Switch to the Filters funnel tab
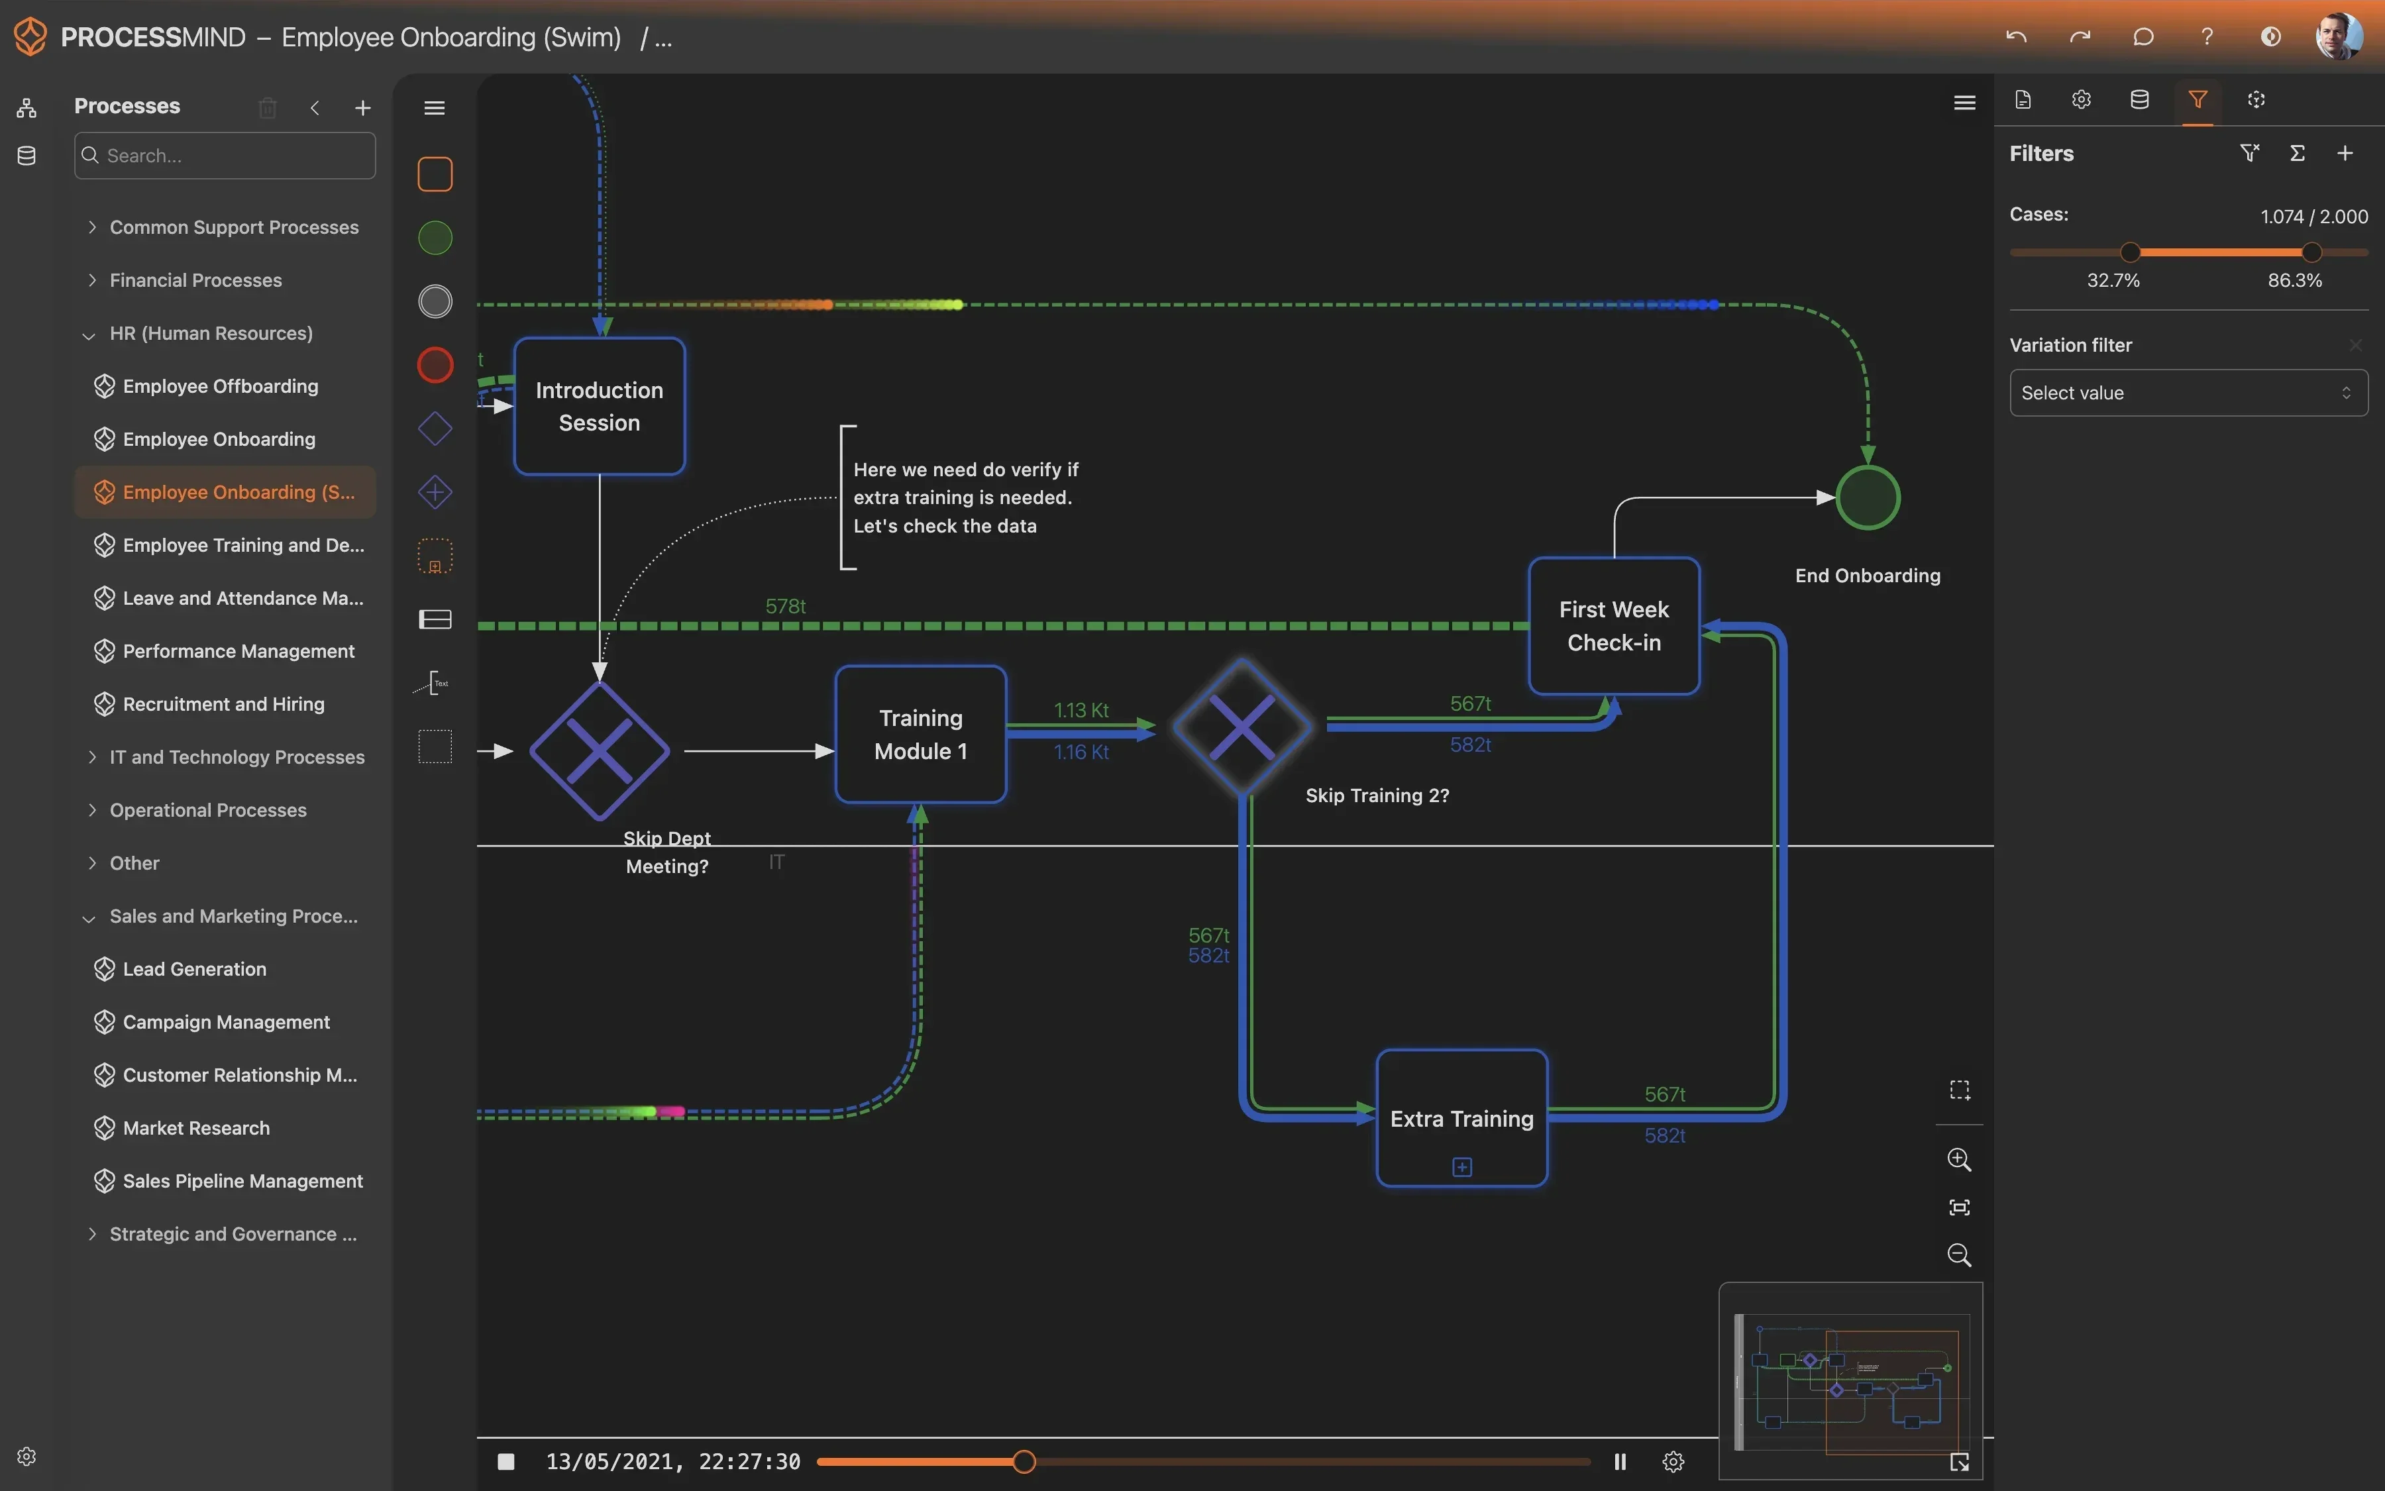The height and width of the screenshot is (1491, 2385). point(2198,99)
